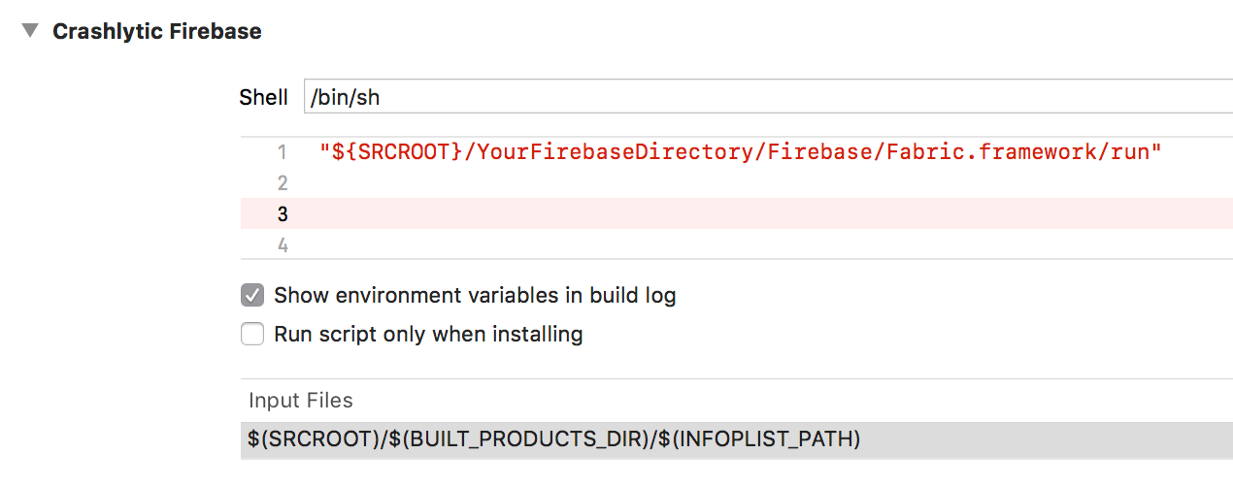Viewport: 1233px width, 487px height.
Task: Click the Shell path field showing /bin/sh
Action: pyautogui.click(x=768, y=97)
